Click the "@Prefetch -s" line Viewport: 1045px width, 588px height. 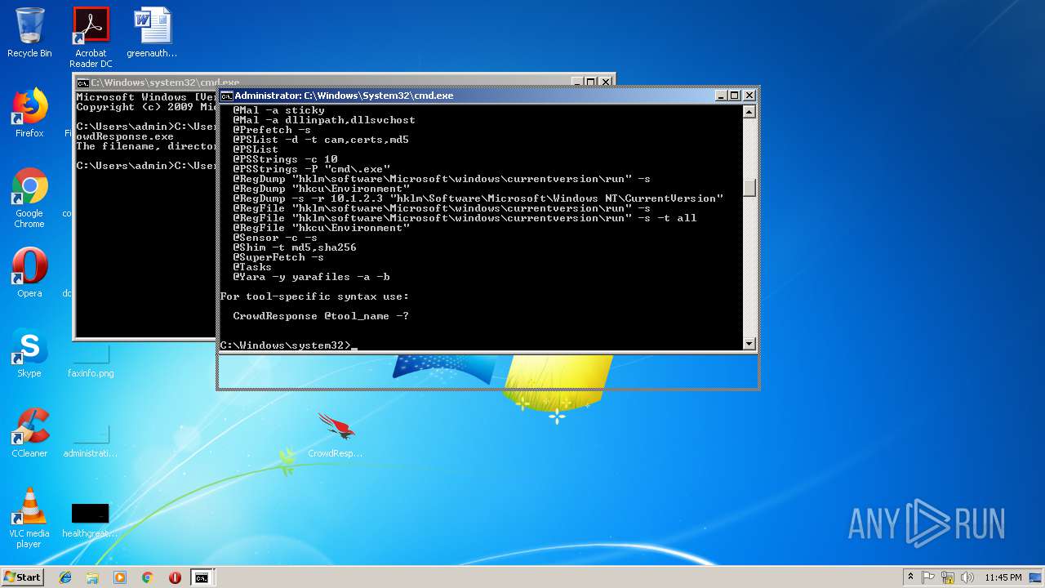click(x=272, y=130)
